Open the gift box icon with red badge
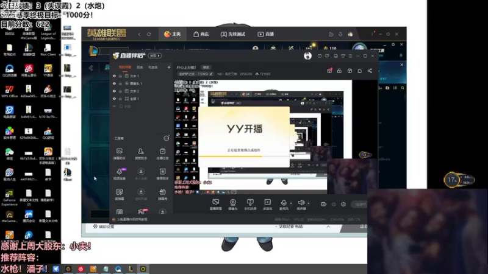 (329, 71)
